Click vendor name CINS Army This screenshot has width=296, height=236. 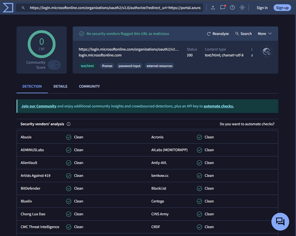tap(160, 214)
